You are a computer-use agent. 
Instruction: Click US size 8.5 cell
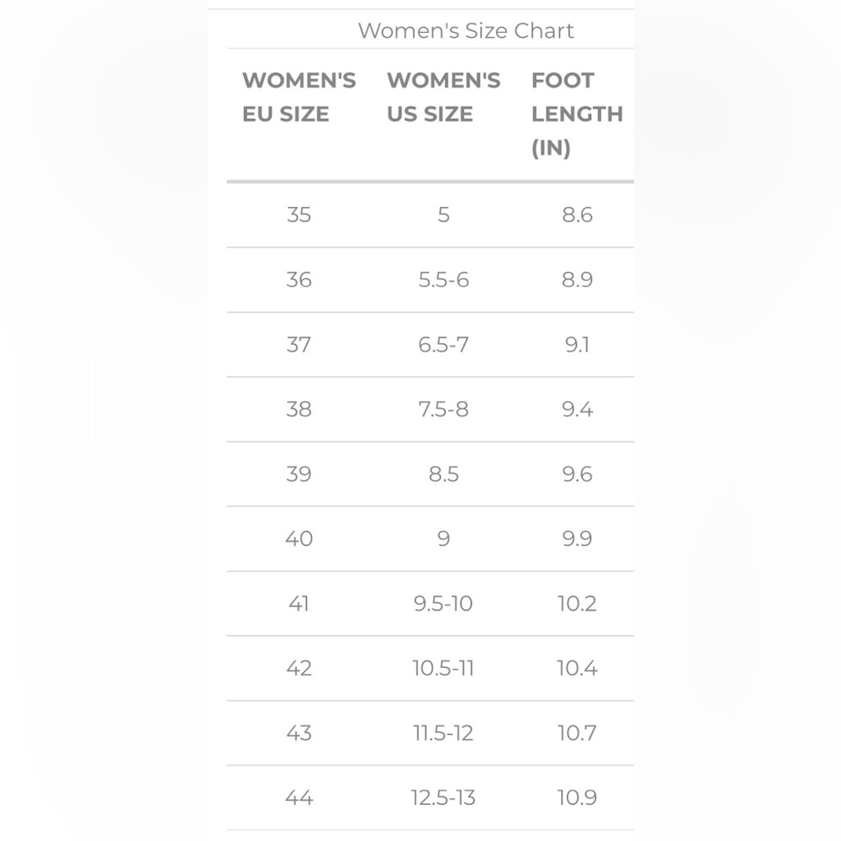click(x=443, y=474)
